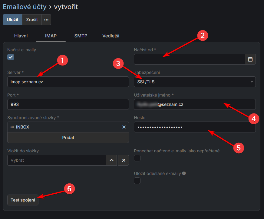Click the Emailové účty breadcrumb link
Screen dimensions: 264x219
pyautogui.click(x=25, y=7)
